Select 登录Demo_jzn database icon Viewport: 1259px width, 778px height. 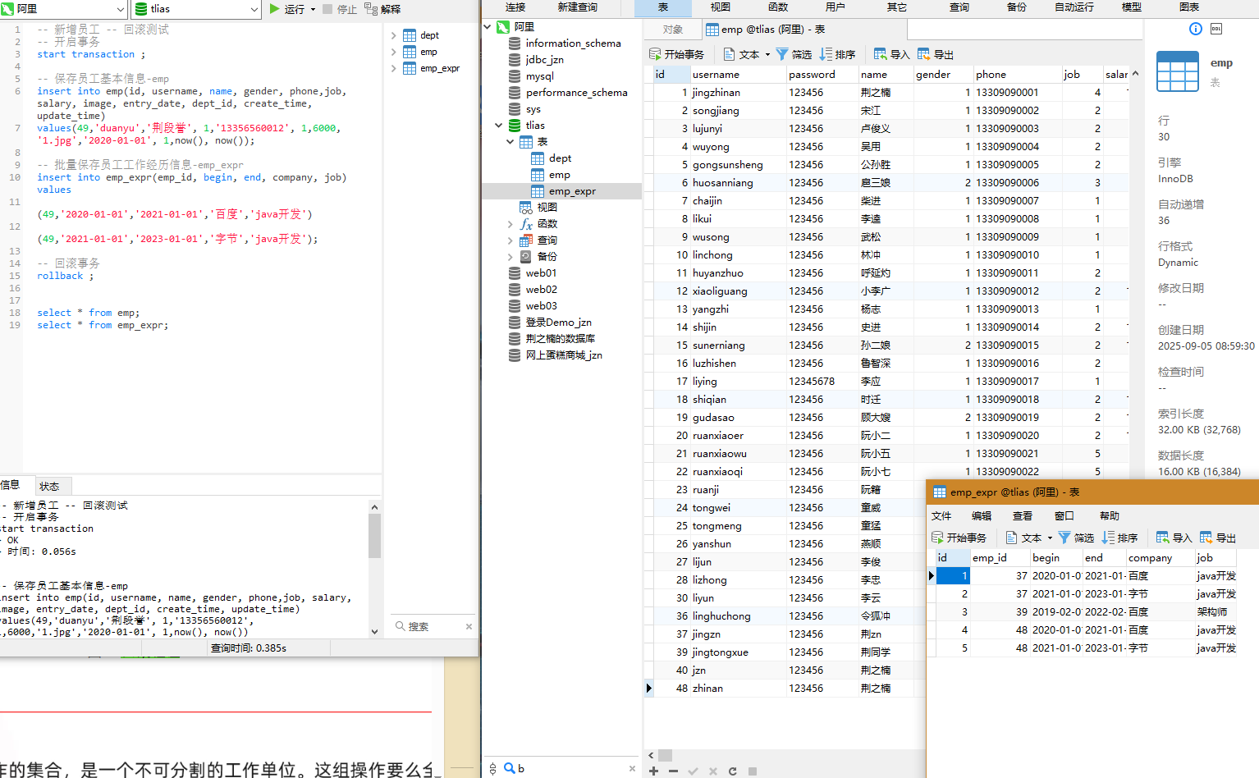pos(515,323)
